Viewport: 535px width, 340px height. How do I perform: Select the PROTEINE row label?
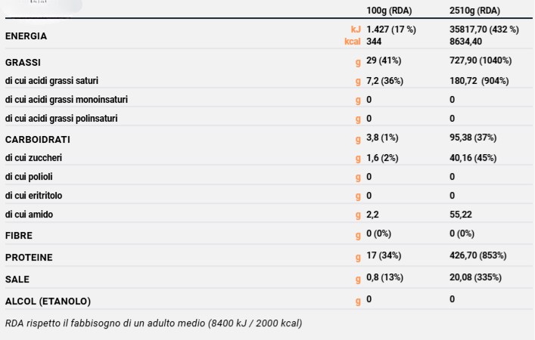29,258
